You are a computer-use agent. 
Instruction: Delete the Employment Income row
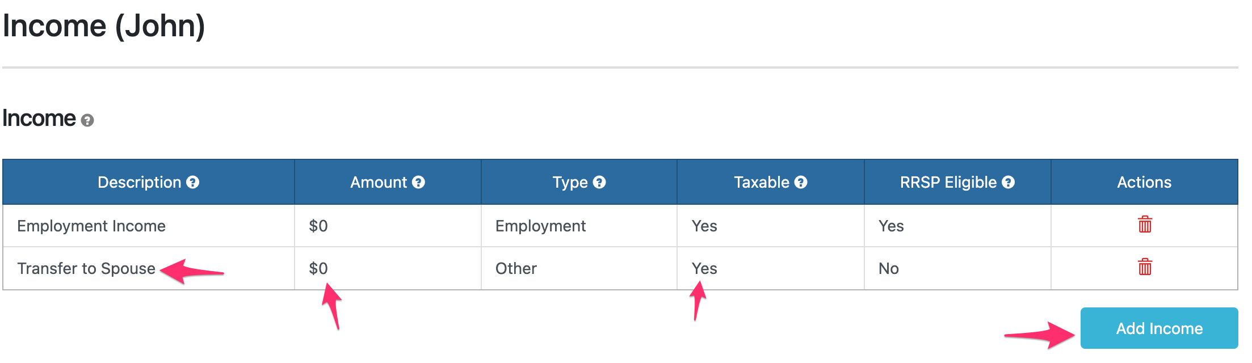1145,225
